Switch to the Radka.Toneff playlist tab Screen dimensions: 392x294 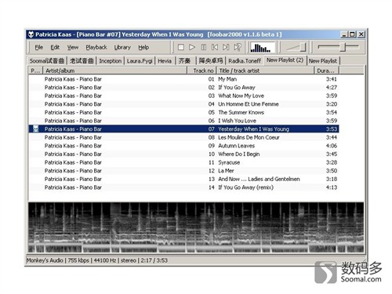pos(245,61)
